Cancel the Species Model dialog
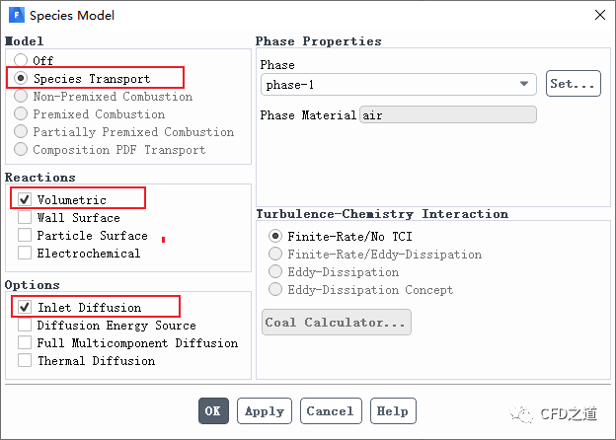 click(x=330, y=411)
